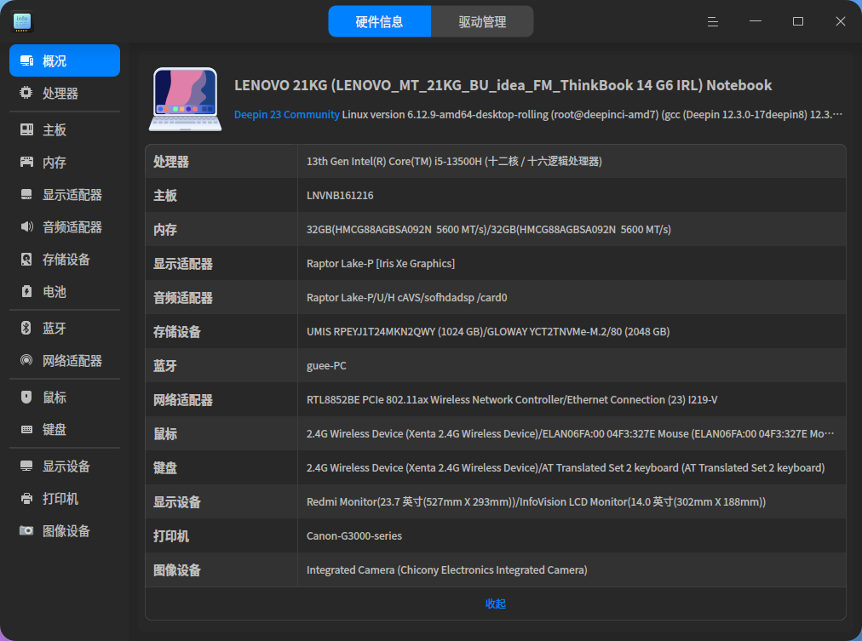This screenshot has width=862, height=641.
Task: Click the Bluetooth (蓝牙) sidebar icon
Action: click(x=26, y=328)
